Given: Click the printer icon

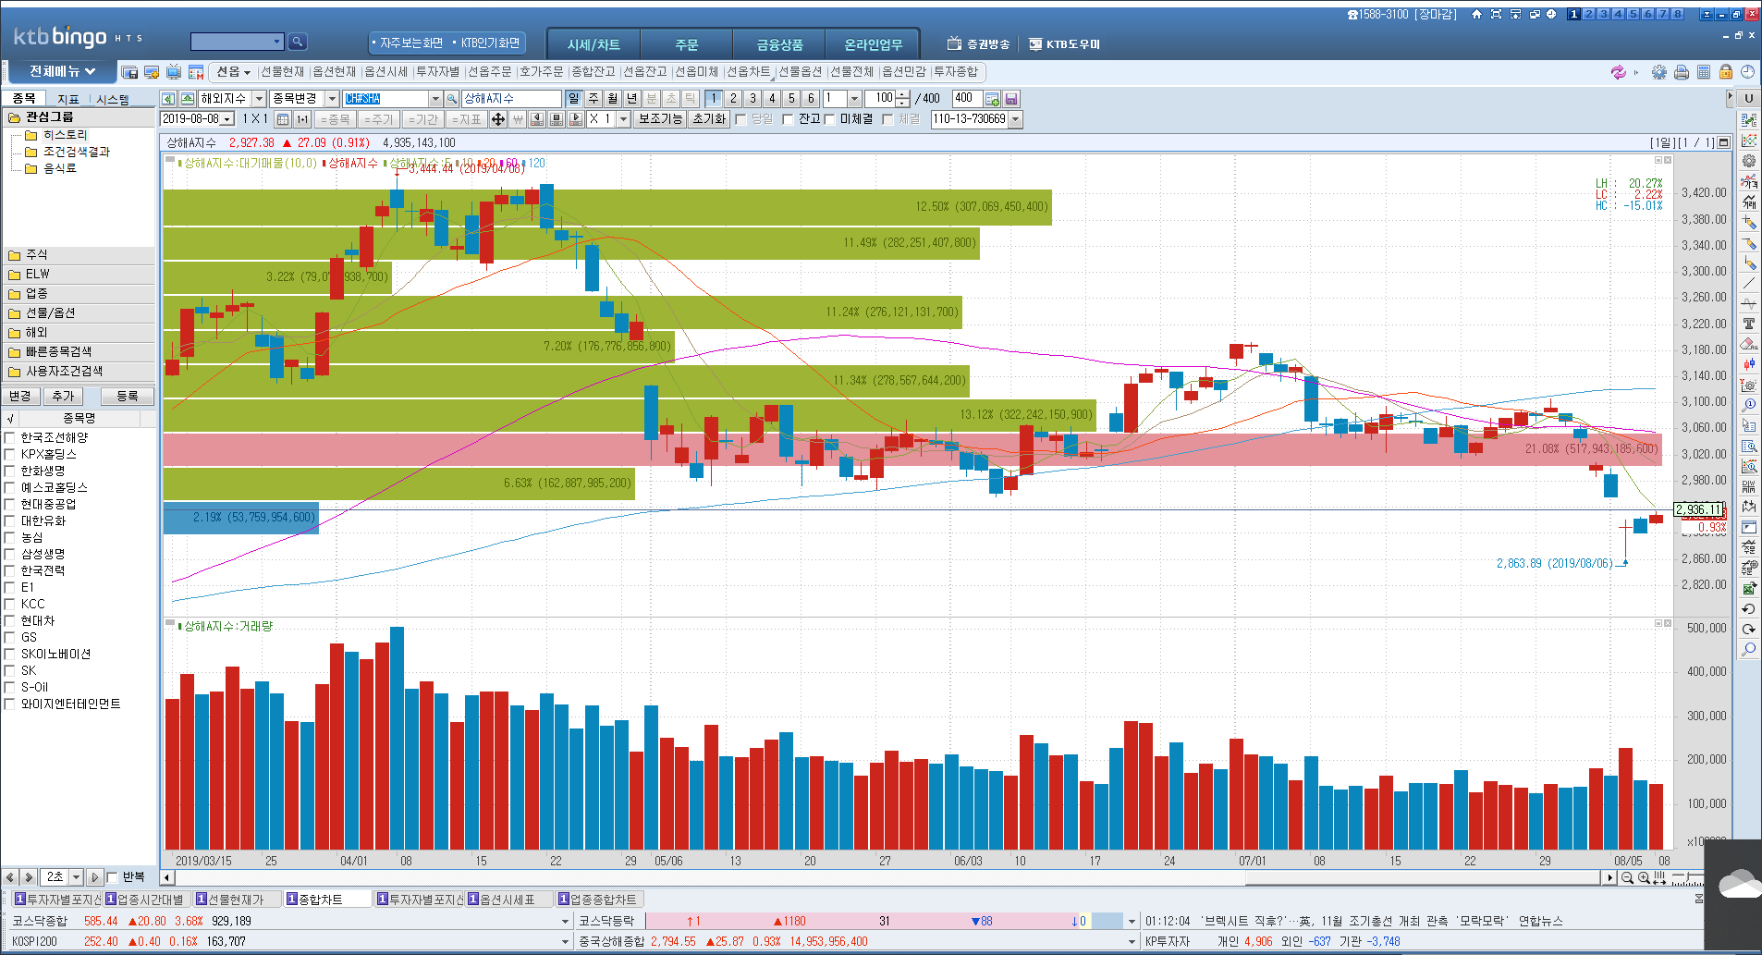Looking at the screenshot, I should click(1682, 72).
